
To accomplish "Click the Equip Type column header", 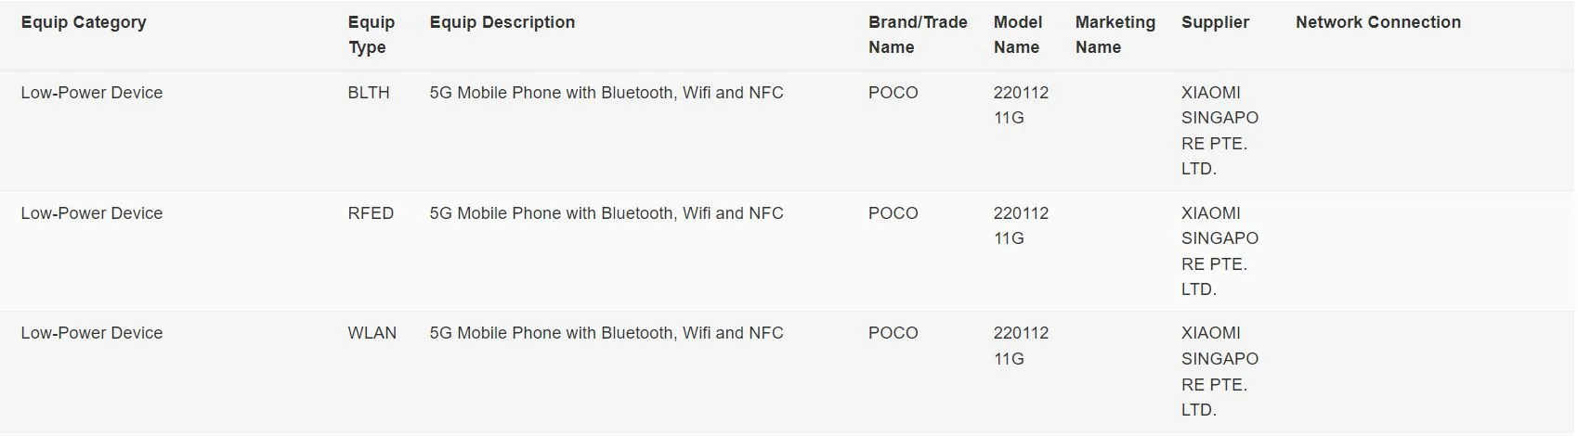I will 371,34.
